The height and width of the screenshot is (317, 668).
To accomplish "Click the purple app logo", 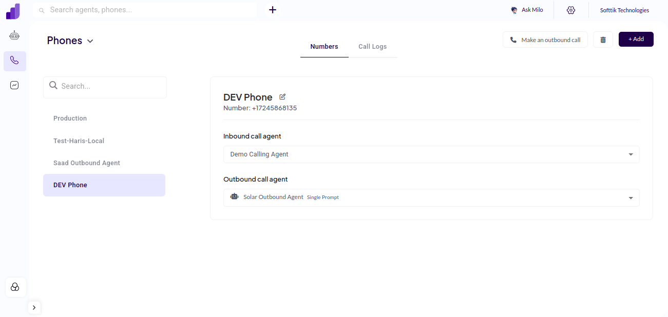I will 13,11.
